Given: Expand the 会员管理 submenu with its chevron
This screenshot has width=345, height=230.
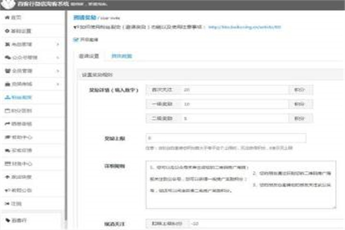Looking at the screenshot, I should 58,71.
